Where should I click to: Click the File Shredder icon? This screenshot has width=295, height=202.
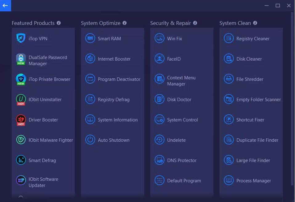pos(229,79)
